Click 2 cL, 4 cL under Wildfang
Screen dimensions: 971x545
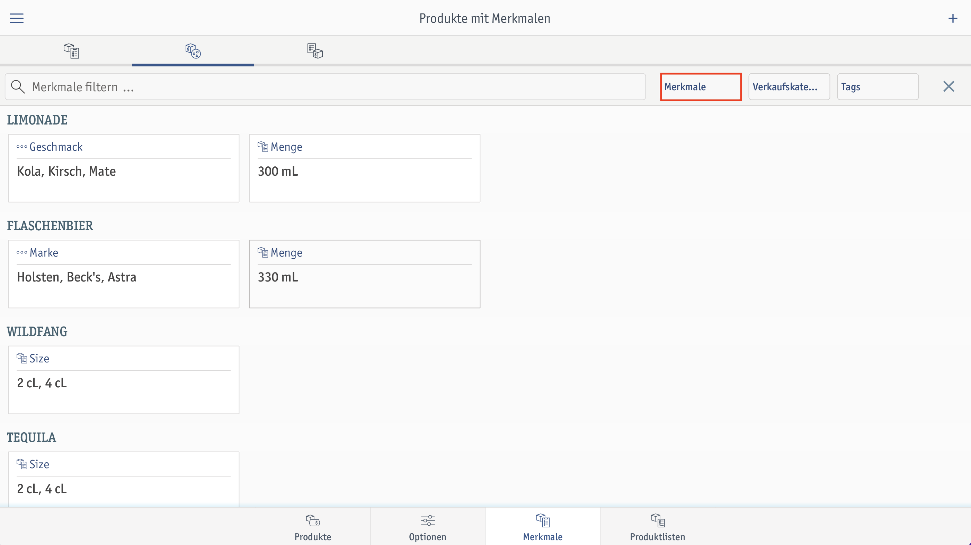42,383
